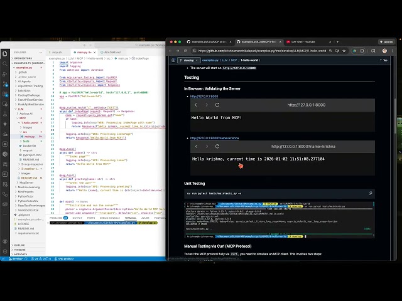The height and width of the screenshot is (301, 402).
Task: Open the Testing flask icon view
Action: click(5, 114)
